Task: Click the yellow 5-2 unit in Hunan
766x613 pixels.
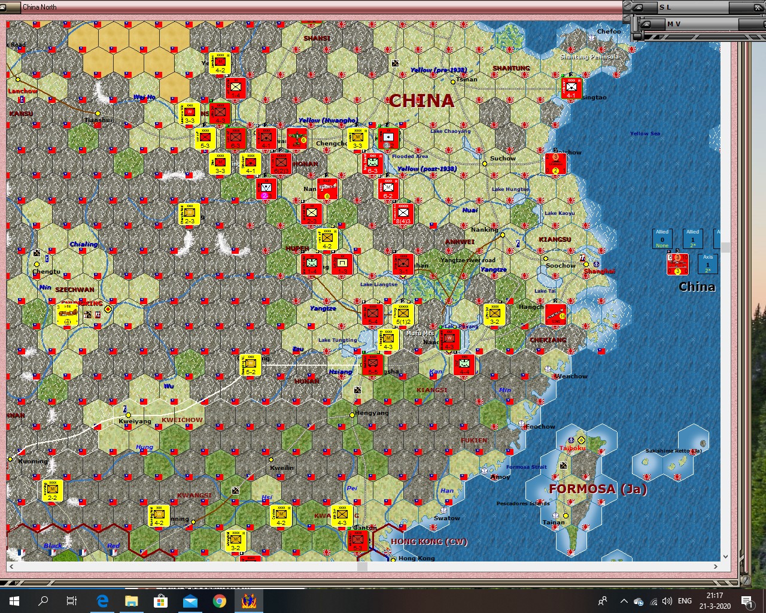Action: (x=250, y=365)
